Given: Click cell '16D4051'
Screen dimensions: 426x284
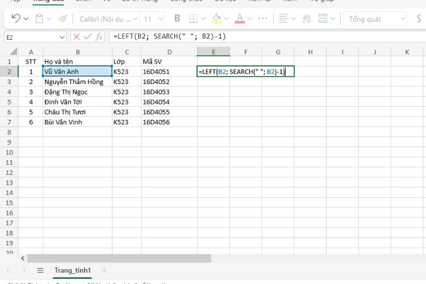Looking at the screenshot, I should click(169, 72).
